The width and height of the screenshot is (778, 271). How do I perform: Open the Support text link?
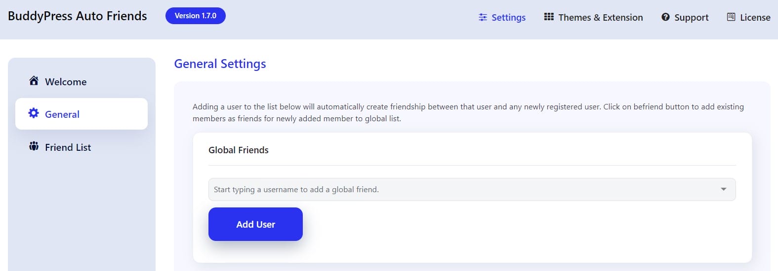tap(691, 18)
